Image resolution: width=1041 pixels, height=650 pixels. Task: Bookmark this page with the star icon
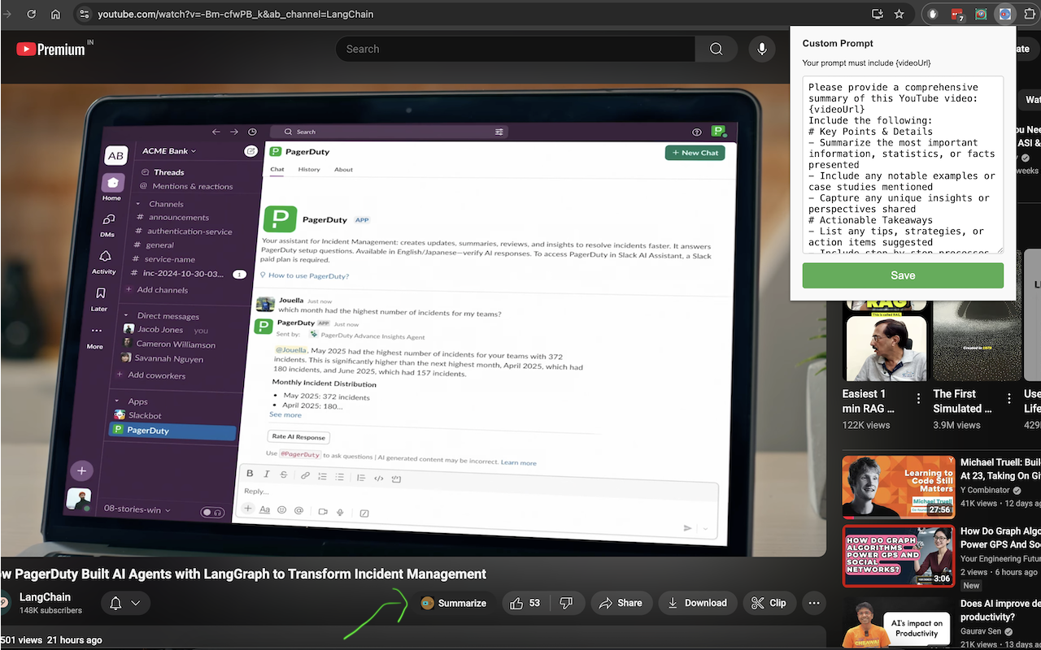[899, 14]
